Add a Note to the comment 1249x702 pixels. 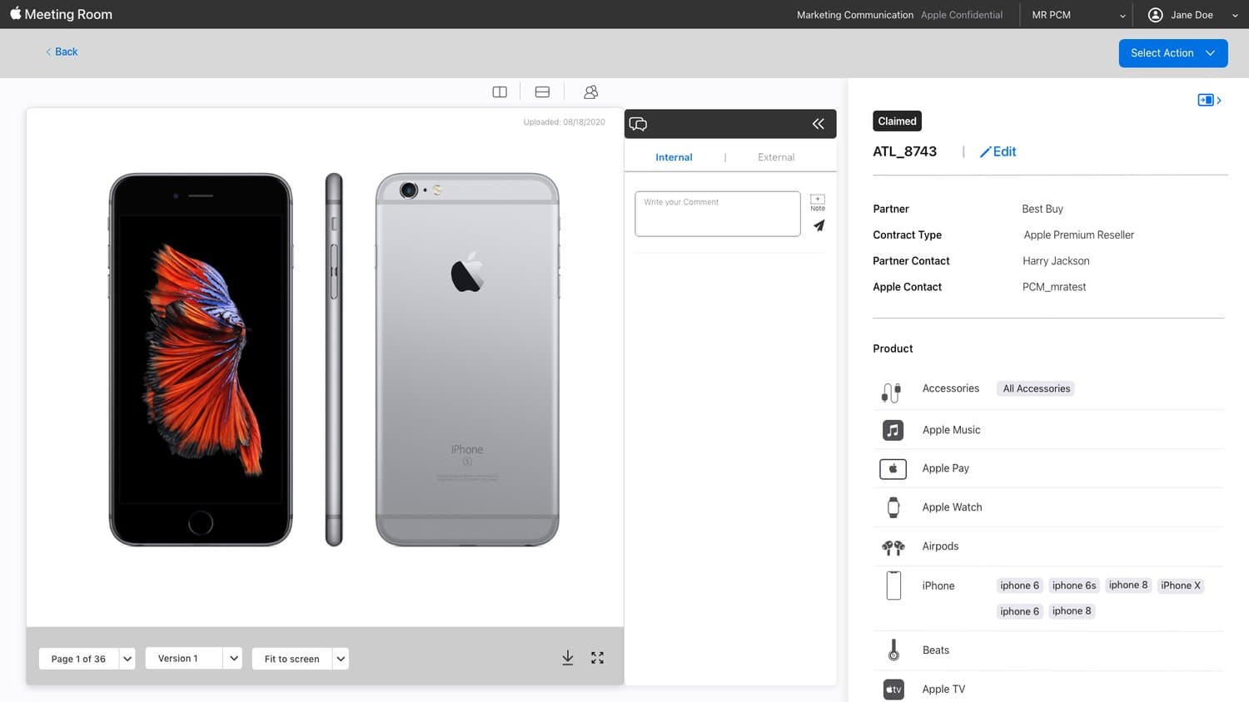[x=818, y=203]
